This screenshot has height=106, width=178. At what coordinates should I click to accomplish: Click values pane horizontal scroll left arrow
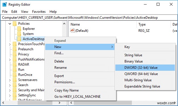(x=71, y=103)
